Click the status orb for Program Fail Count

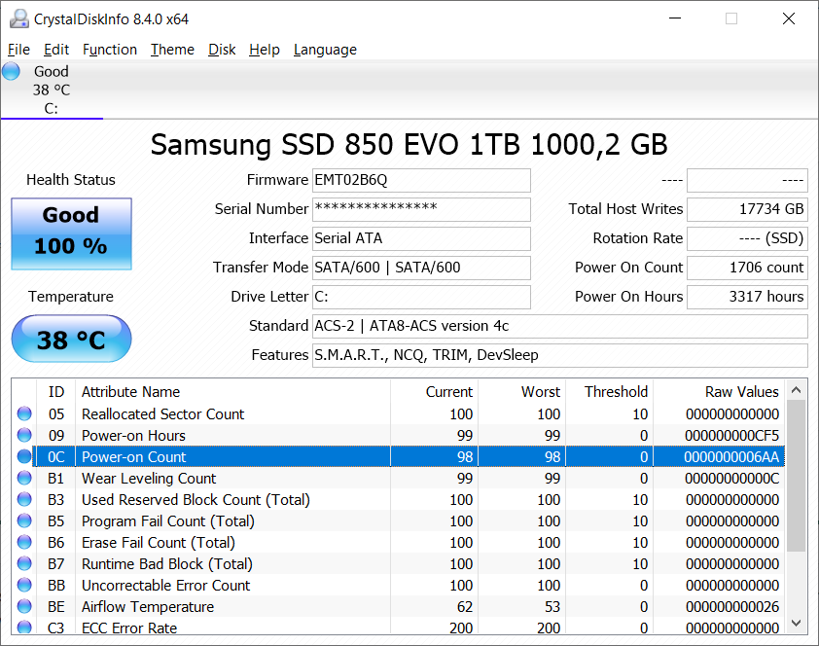point(24,521)
